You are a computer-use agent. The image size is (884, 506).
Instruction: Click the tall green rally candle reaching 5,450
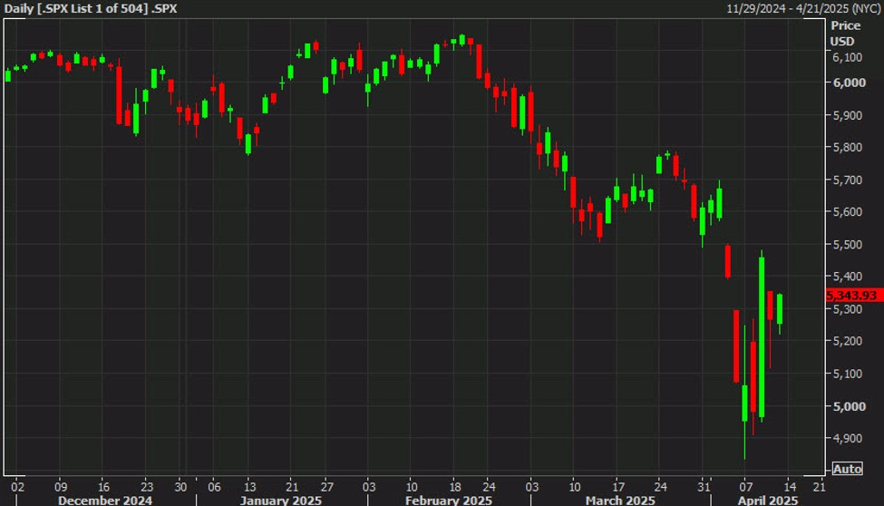761,336
